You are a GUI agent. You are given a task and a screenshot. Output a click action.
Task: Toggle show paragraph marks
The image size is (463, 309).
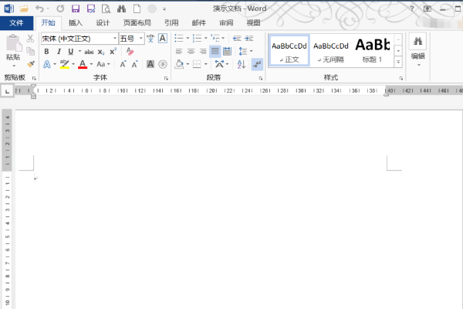[x=257, y=64]
